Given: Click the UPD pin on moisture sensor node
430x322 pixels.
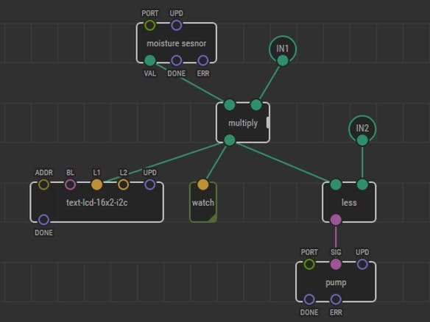Looking at the screenshot, I should coord(176,25).
